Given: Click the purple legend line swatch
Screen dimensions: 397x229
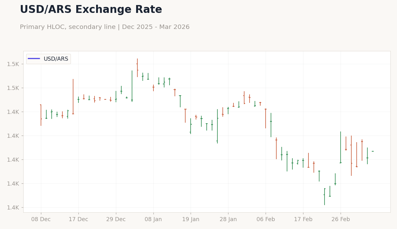Looking at the screenshot, I should 34,59.
